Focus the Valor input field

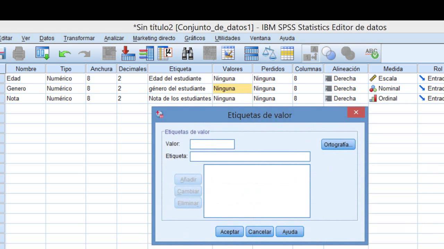212,144
